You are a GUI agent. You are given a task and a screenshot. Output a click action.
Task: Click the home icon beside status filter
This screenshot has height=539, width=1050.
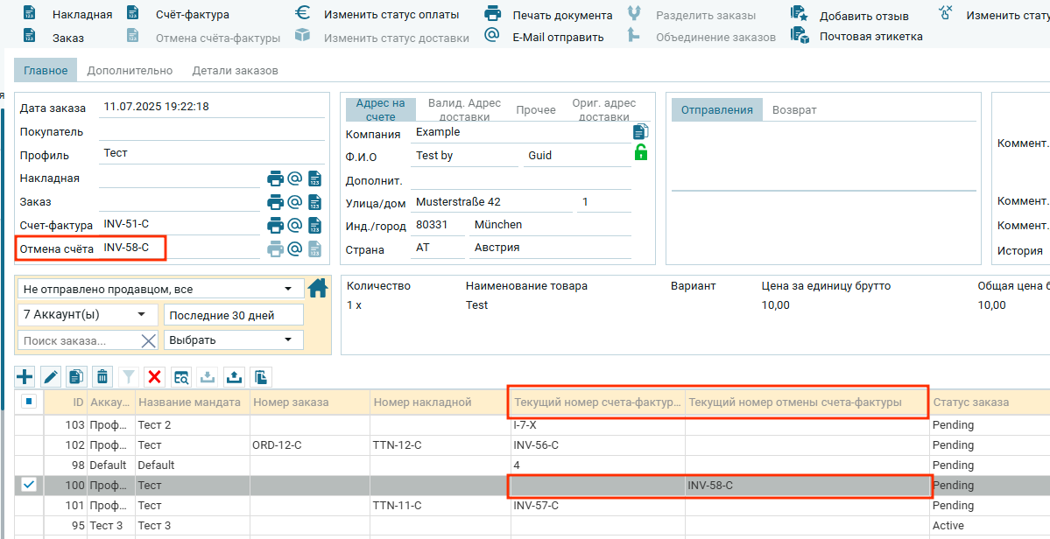coord(318,288)
